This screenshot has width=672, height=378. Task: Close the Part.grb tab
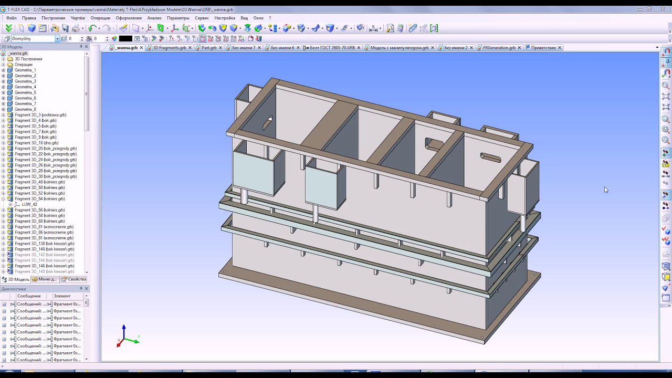click(x=221, y=48)
